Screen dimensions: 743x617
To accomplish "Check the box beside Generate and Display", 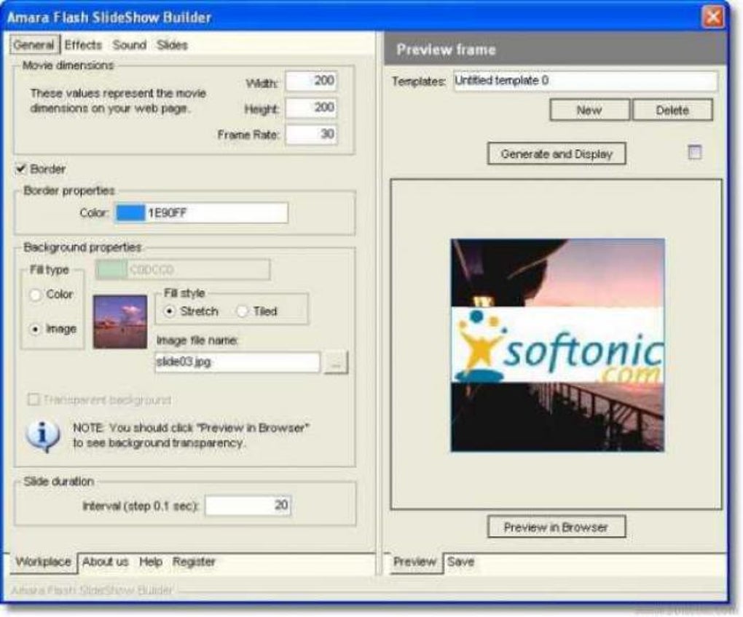I will pos(695,154).
